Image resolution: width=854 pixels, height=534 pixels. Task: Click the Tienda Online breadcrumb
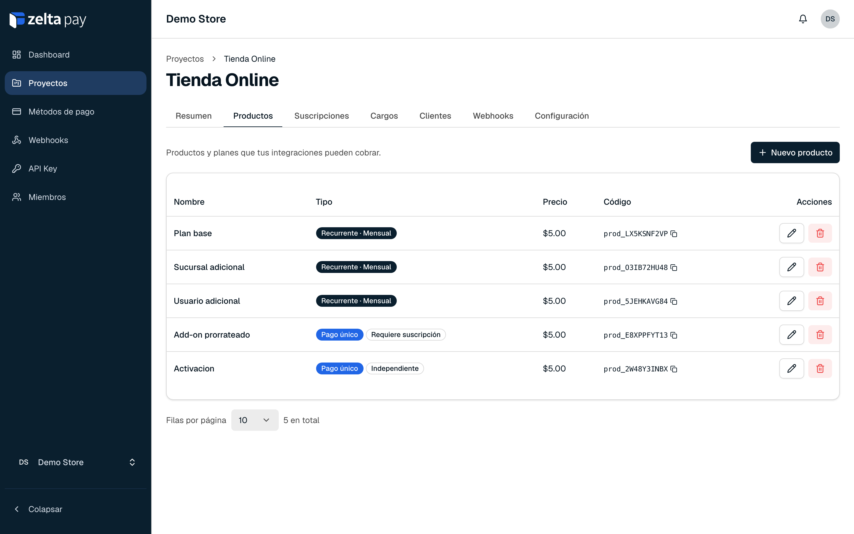click(249, 59)
